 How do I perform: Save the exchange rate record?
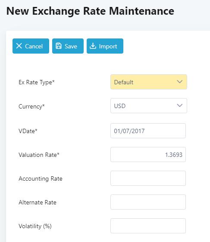(68, 46)
